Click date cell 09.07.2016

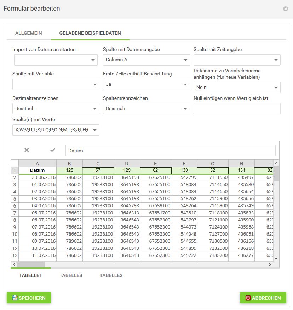coord(37,241)
